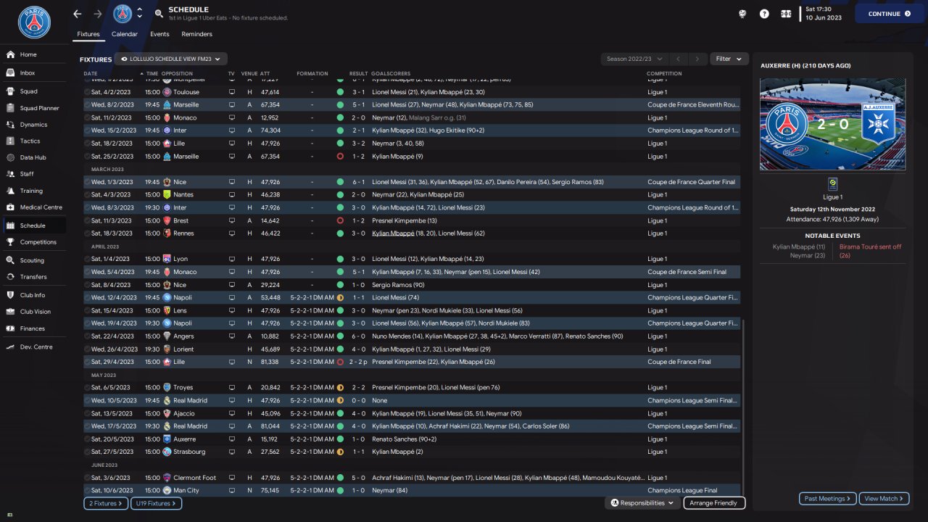Click the back navigation arrow
This screenshot has width=928, height=522.
pyautogui.click(x=78, y=14)
